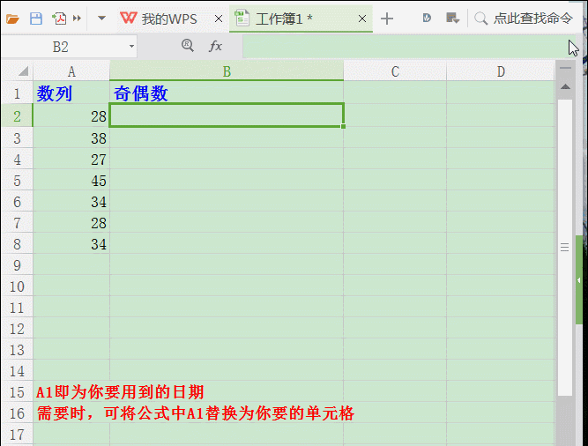
Task: Click the select-all corner triangle
Action: pyautogui.click(x=23, y=71)
